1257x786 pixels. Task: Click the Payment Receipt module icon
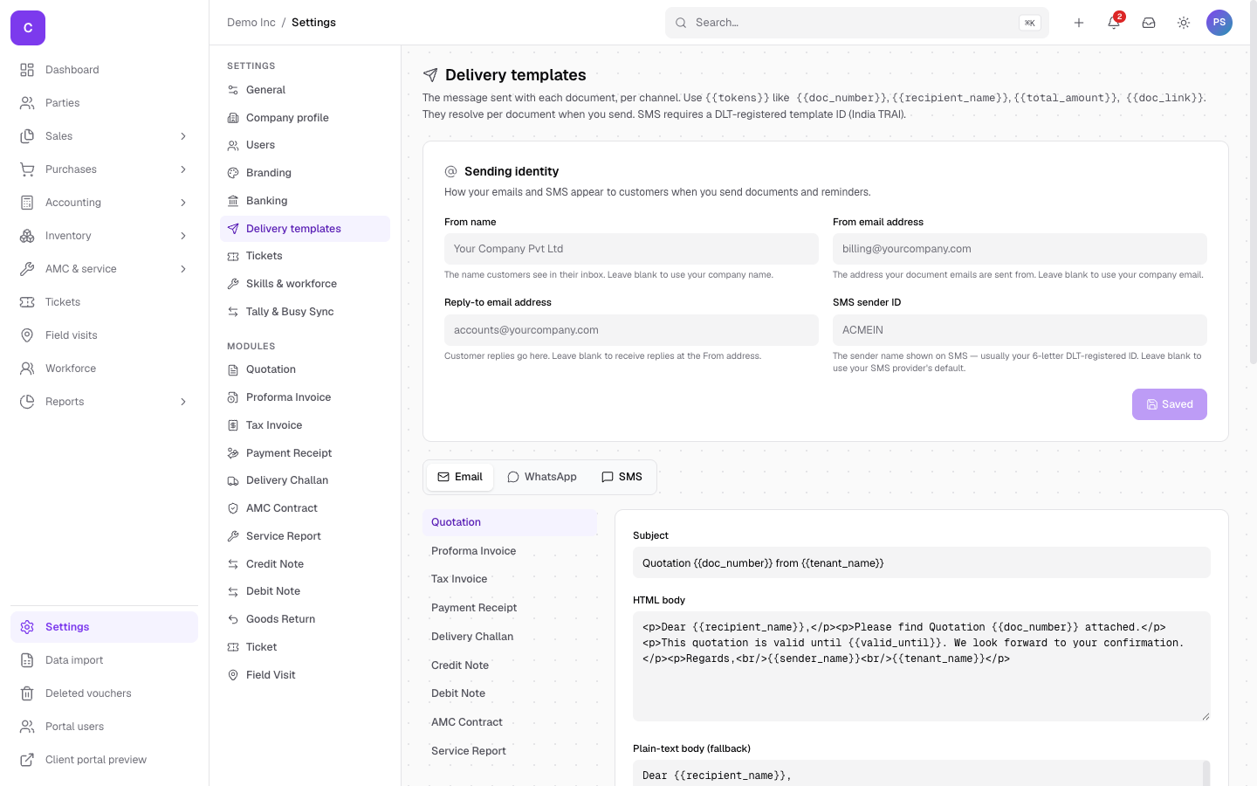(x=233, y=453)
